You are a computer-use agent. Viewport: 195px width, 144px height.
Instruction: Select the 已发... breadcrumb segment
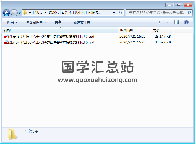(37, 12)
